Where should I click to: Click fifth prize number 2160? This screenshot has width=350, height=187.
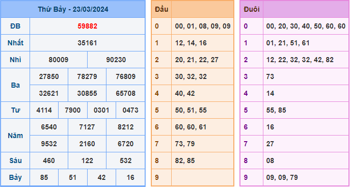tap(87, 144)
